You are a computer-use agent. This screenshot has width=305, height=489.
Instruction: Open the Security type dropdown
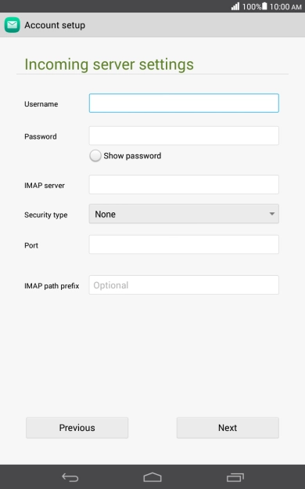(x=184, y=214)
